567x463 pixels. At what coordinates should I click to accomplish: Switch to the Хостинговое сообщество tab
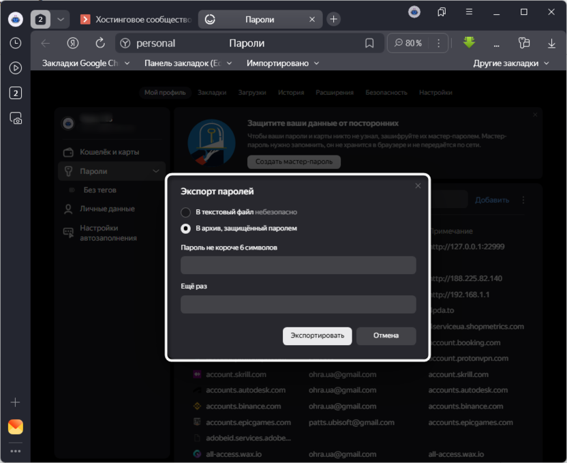point(136,19)
